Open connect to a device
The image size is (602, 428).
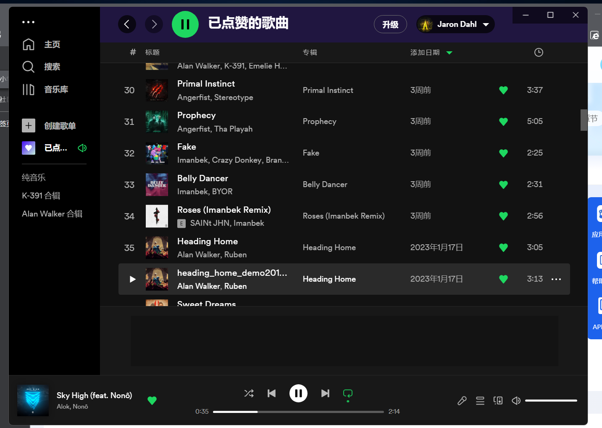coord(498,401)
